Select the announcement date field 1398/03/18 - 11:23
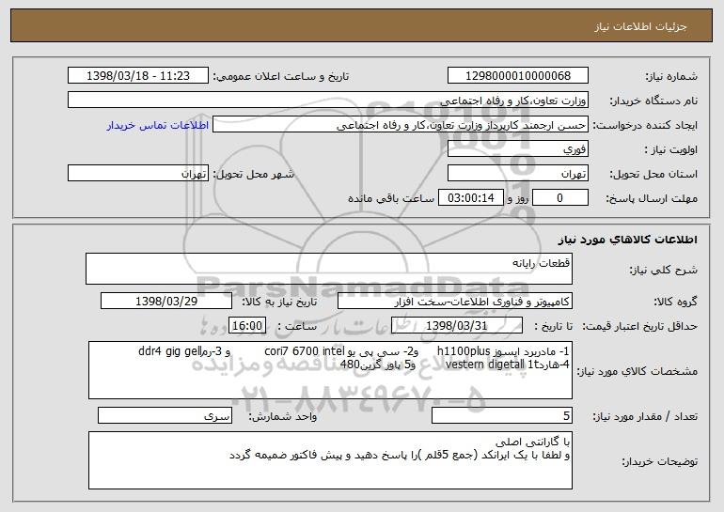This screenshot has width=724, height=512. [x=138, y=76]
